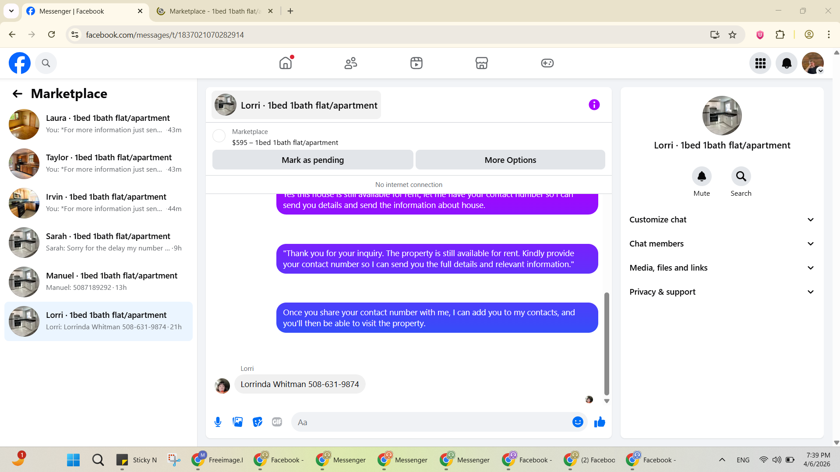This screenshot has height=472, width=840.
Task: Open Windows taskbar search
Action: 98,460
